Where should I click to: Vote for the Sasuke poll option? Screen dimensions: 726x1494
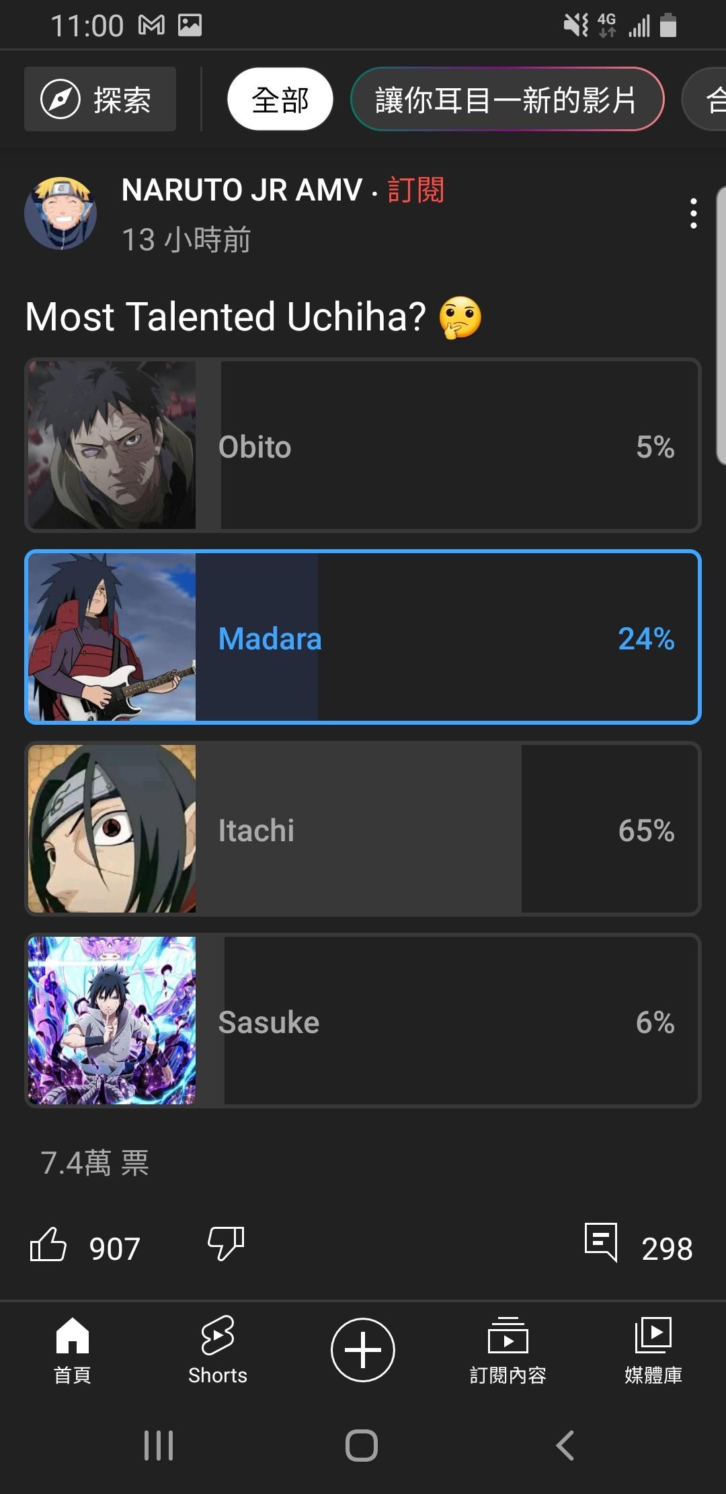click(363, 1021)
